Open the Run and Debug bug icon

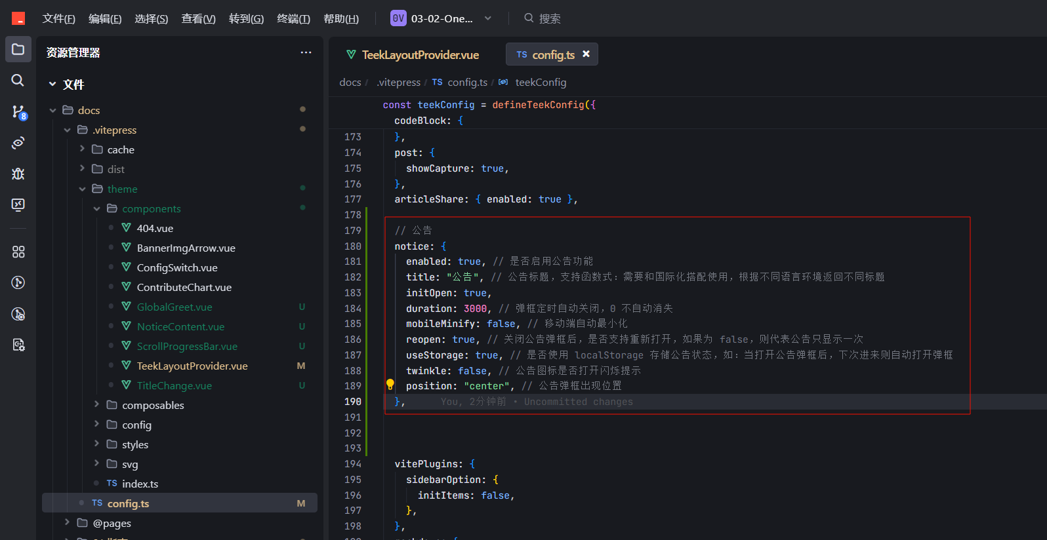click(x=18, y=173)
